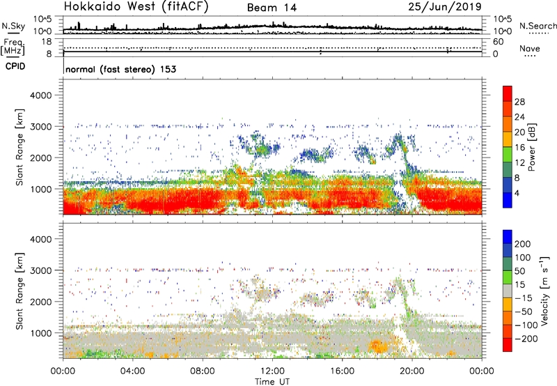This screenshot has width=557, height=386.
Task: Click "1000" range tick of velocity panel
Action: 40,333
